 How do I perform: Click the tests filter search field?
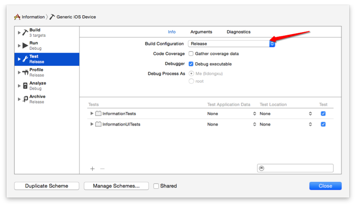click(x=295, y=168)
